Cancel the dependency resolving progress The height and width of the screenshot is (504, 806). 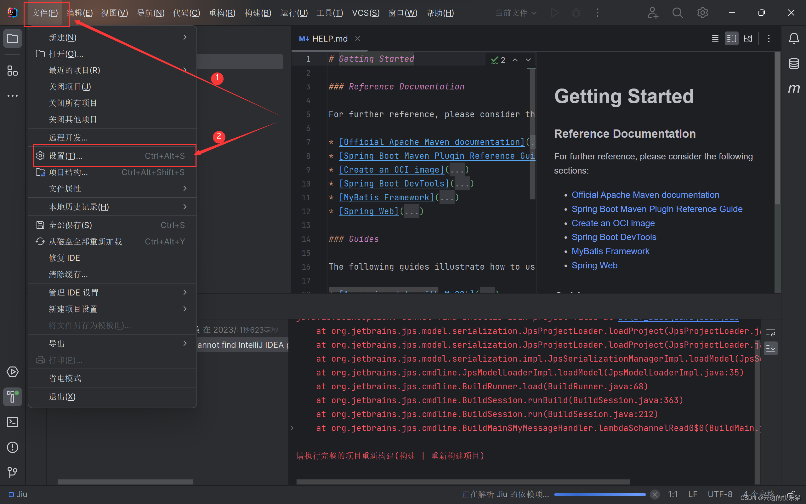click(655, 494)
